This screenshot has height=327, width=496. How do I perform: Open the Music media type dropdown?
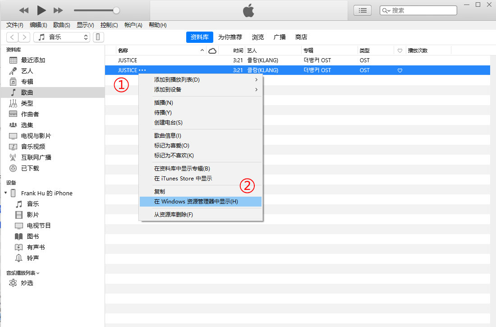coord(62,37)
